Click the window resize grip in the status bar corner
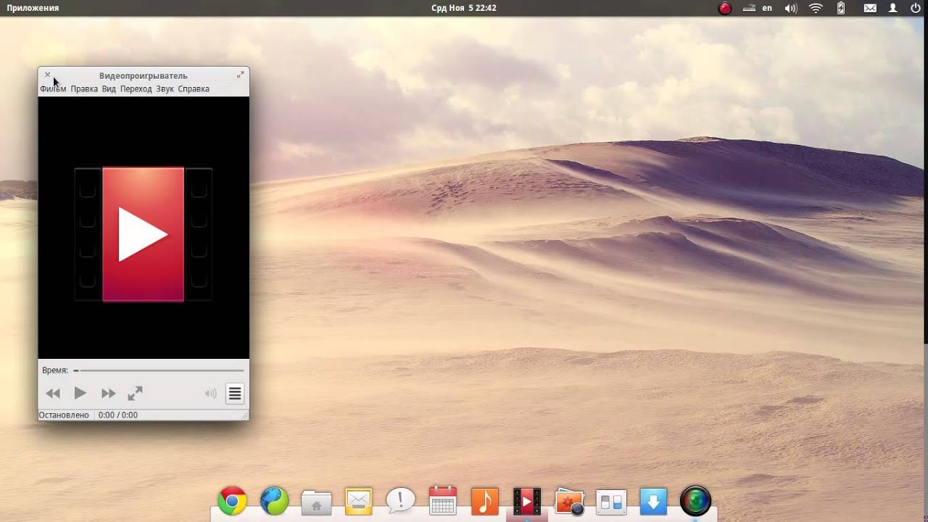Image resolution: width=928 pixels, height=522 pixels. pyautogui.click(x=244, y=415)
